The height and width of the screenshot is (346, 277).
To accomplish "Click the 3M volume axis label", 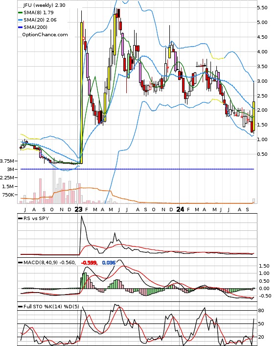I will pos(11,169).
